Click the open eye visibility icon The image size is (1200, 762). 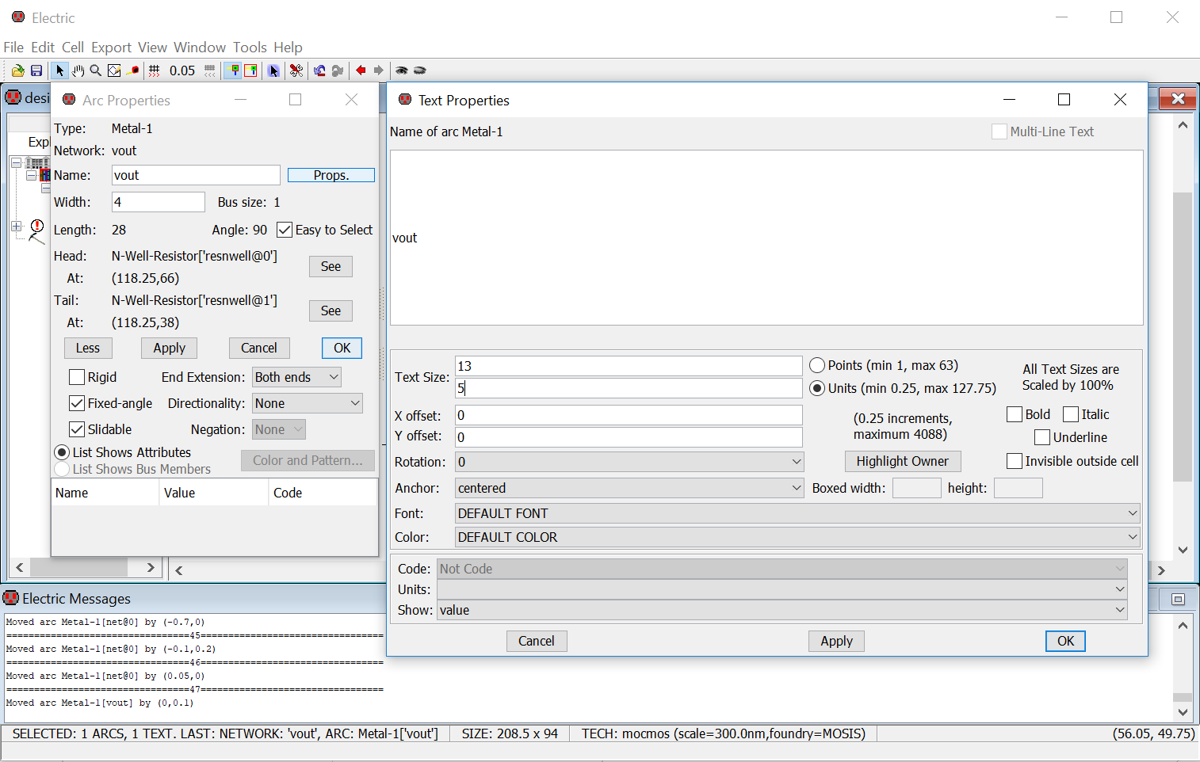coord(402,70)
